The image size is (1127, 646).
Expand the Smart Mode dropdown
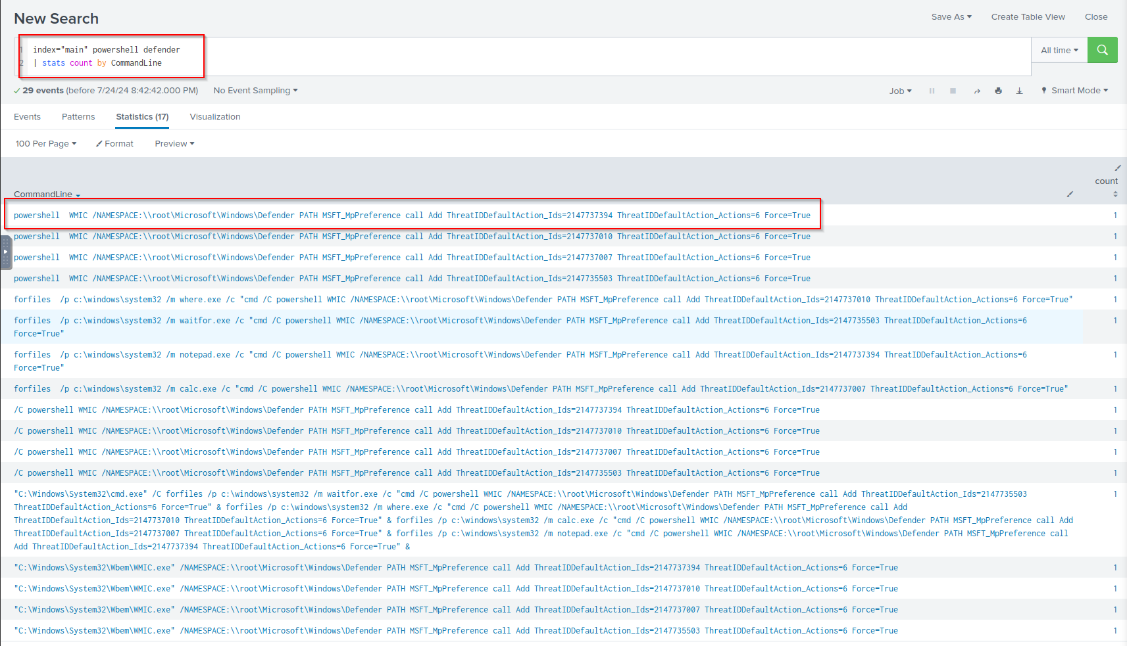click(1074, 91)
